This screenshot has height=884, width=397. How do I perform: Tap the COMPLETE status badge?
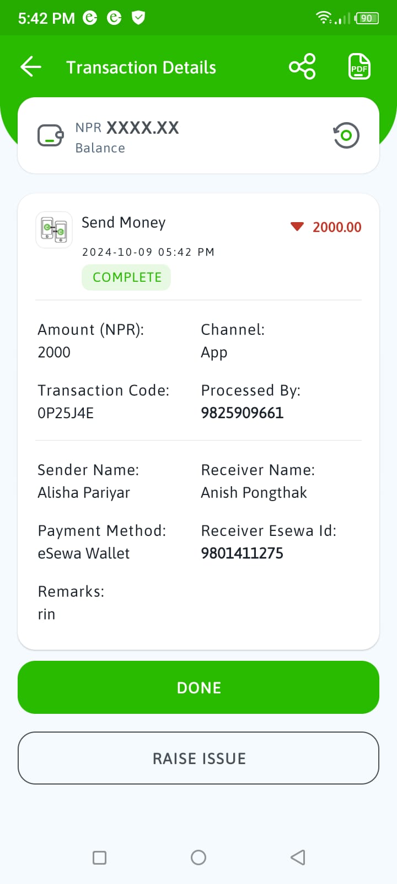tap(126, 277)
